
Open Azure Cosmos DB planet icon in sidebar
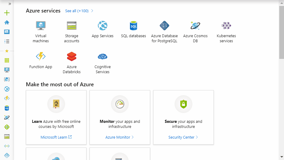click(x=7, y=117)
